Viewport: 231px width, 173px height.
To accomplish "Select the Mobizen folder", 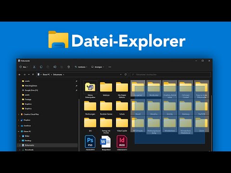I will pyautogui.click(x=106, y=89).
